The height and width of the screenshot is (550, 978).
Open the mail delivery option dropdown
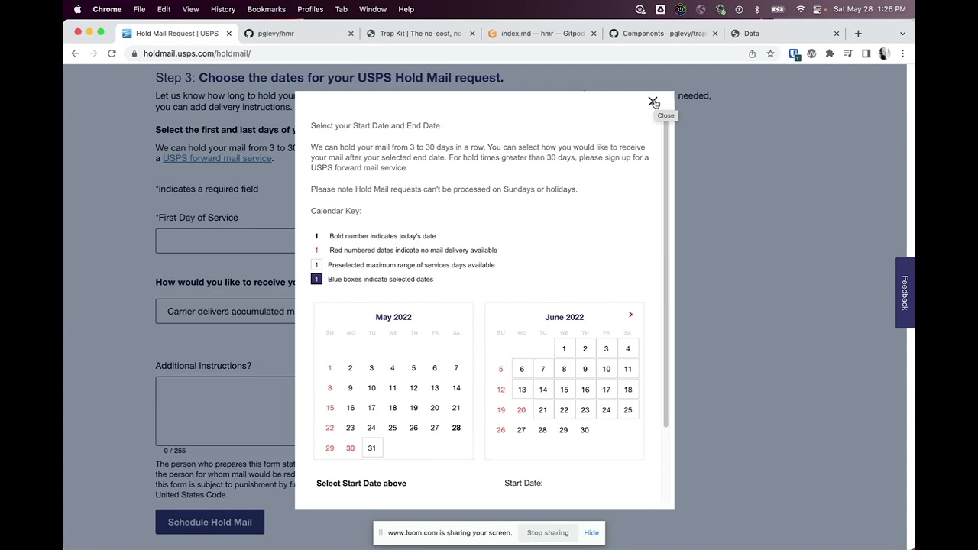(225, 311)
